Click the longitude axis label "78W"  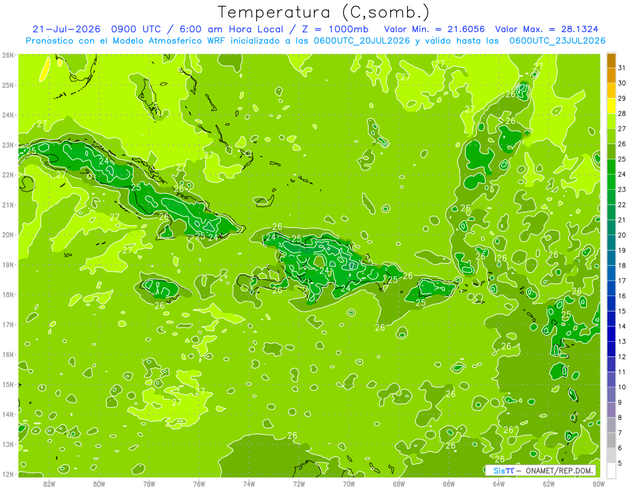[149, 483]
